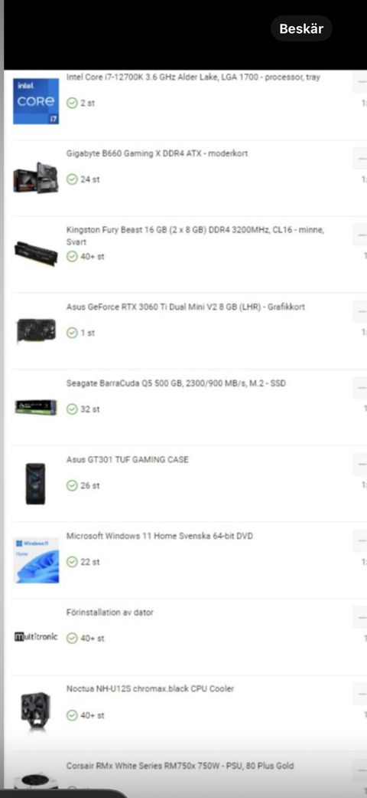
Task: Open Asus GT301 TUF Gaming Case link
Action: pos(127,460)
